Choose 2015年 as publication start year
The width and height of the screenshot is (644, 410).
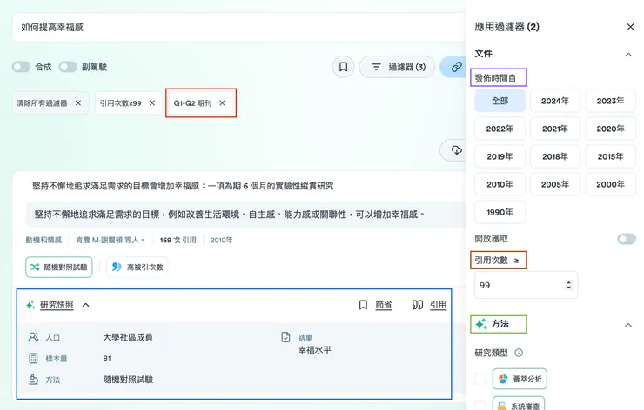610,156
